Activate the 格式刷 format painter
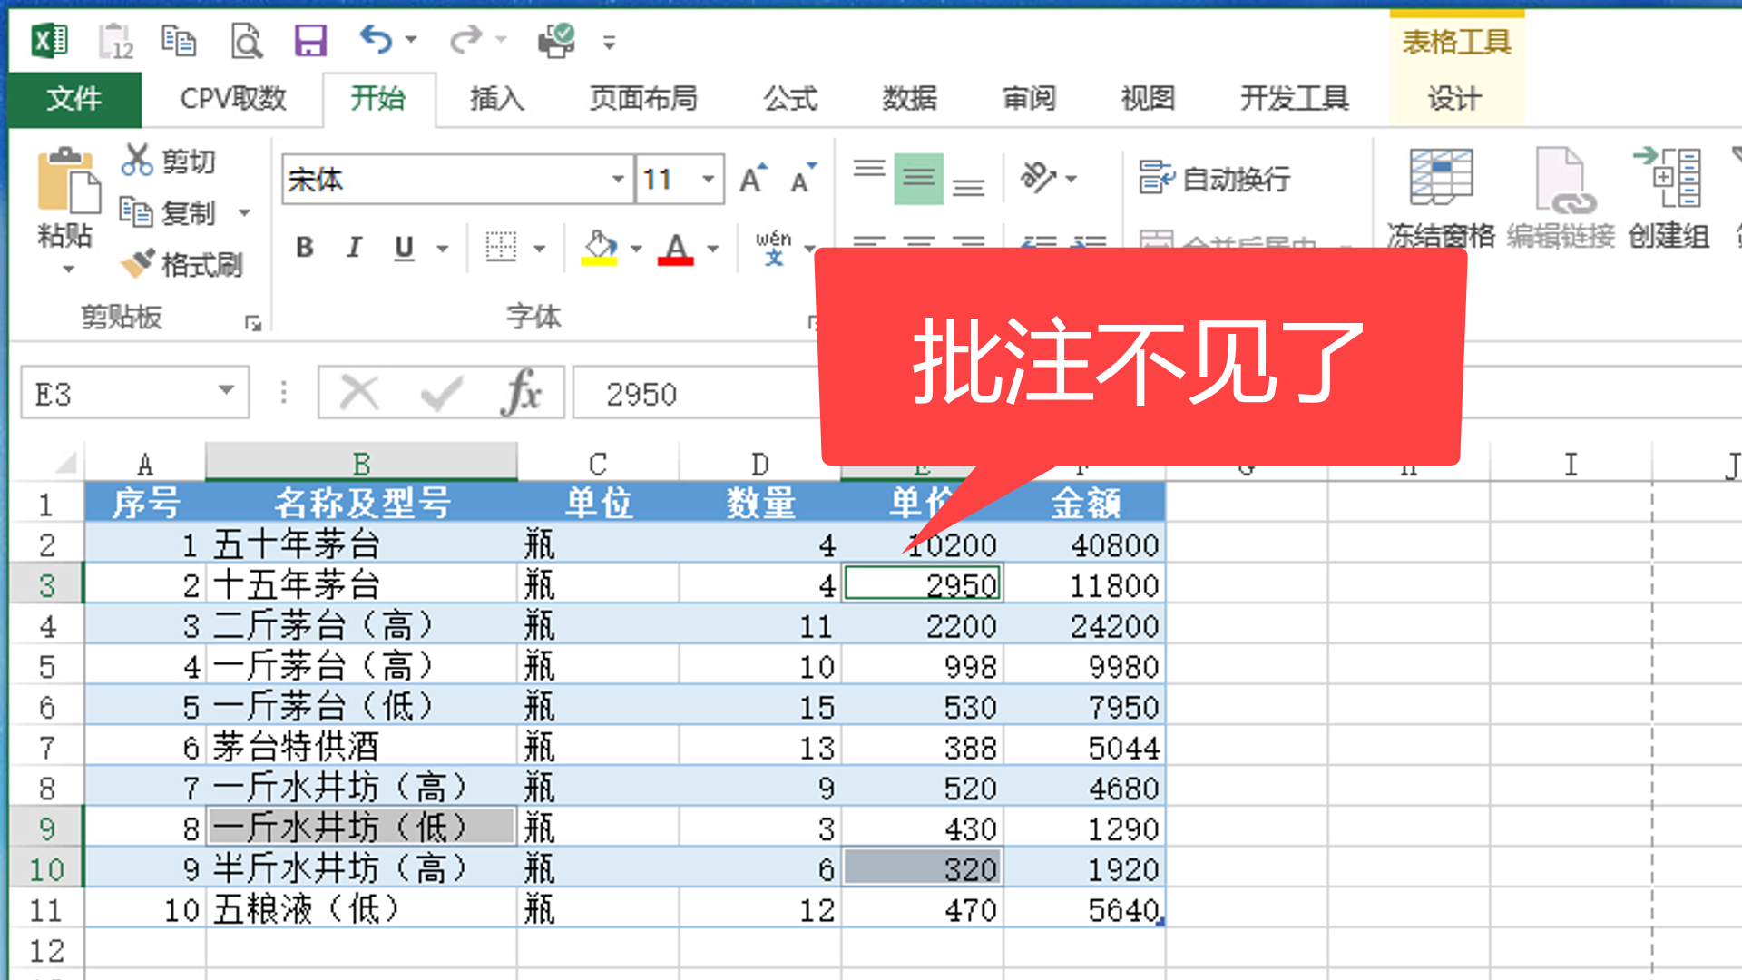 [182, 264]
